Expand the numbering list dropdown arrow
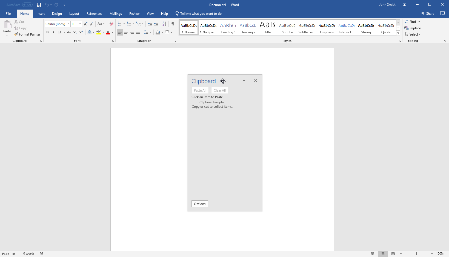 click(x=133, y=24)
